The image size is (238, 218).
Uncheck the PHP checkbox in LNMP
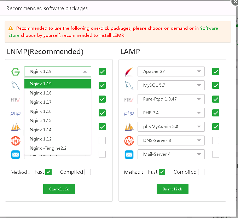[x=102, y=113]
